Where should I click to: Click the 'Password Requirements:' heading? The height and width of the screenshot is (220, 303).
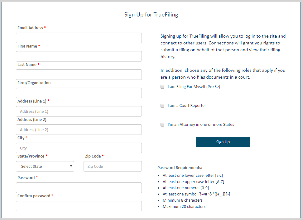[x=180, y=168]
